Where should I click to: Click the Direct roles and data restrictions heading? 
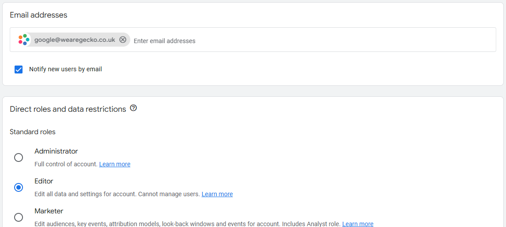(x=68, y=109)
